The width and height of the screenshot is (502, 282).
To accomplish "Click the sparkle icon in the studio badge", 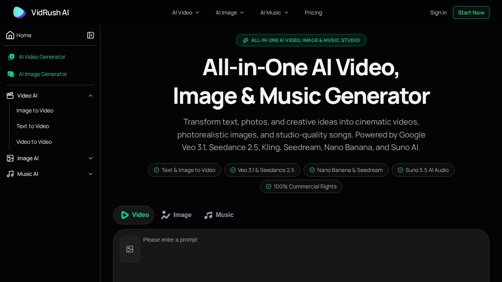I will click(246, 40).
